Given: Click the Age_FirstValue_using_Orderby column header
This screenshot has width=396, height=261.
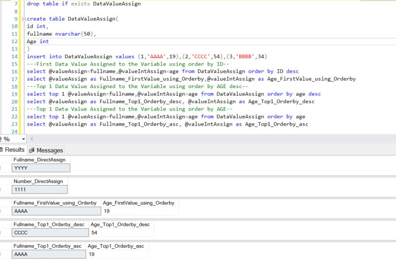Looking at the screenshot, I should point(140,203).
